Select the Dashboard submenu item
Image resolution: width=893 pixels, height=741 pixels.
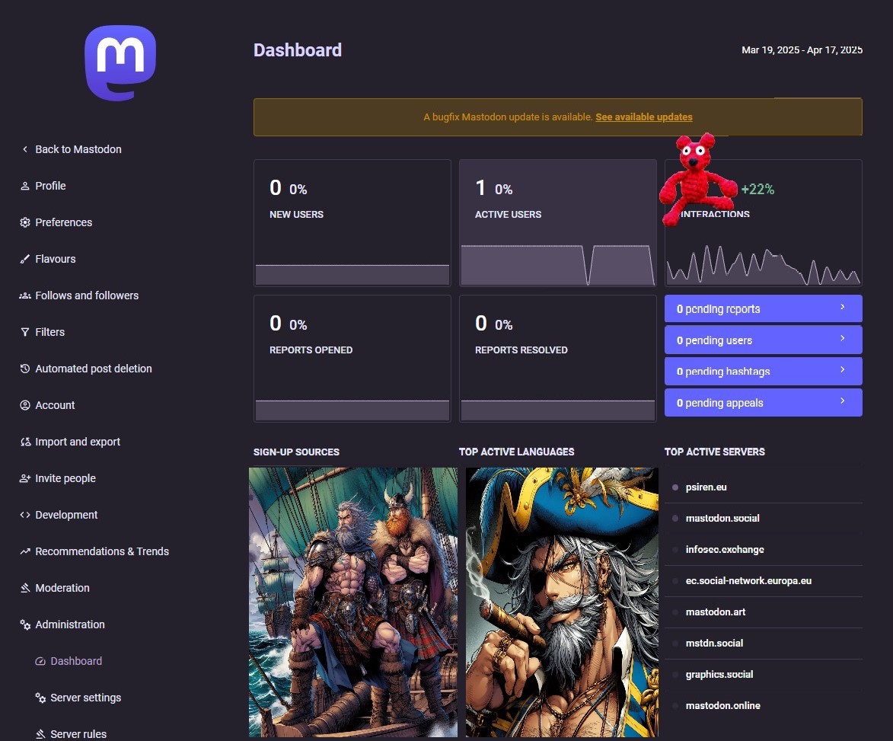75,661
